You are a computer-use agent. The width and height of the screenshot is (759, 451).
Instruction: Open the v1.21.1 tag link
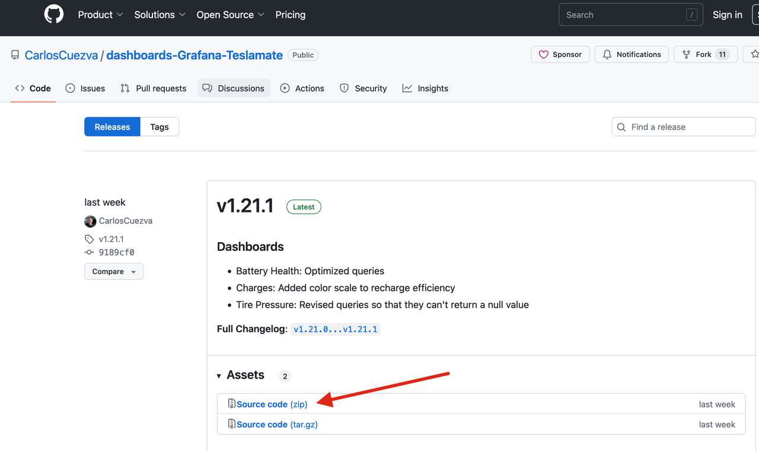tap(111, 239)
